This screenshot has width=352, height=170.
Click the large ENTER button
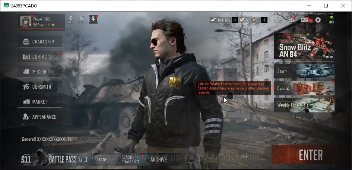[x=311, y=155]
